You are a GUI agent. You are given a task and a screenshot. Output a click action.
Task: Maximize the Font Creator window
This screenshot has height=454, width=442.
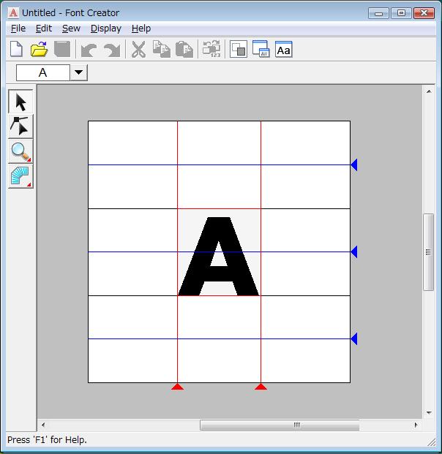pyautogui.click(x=401, y=13)
